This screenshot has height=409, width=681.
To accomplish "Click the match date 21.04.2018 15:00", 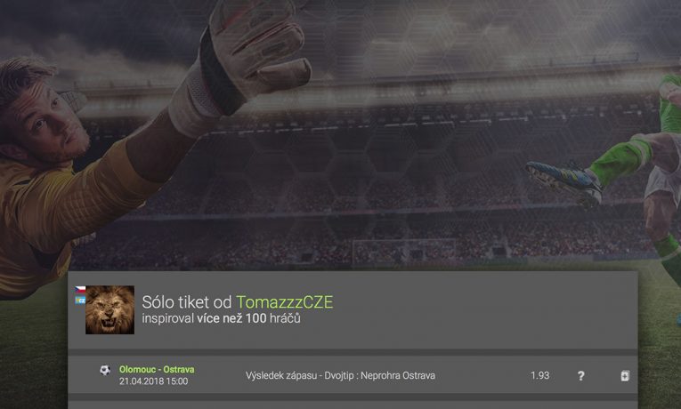I will pyautogui.click(x=154, y=381).
